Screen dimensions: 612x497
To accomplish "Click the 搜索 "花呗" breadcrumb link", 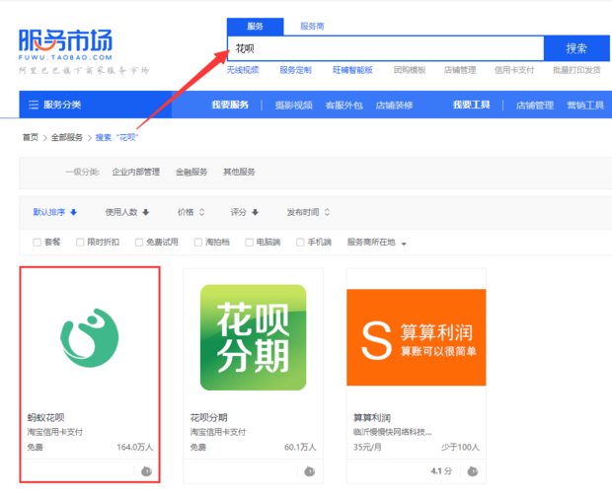I will pyautogui.click(x=116, y=137).
